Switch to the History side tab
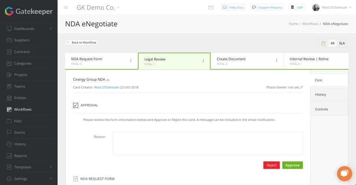Image resolution: width=356 pixels, height=185 pixels. tap(329, 94)
